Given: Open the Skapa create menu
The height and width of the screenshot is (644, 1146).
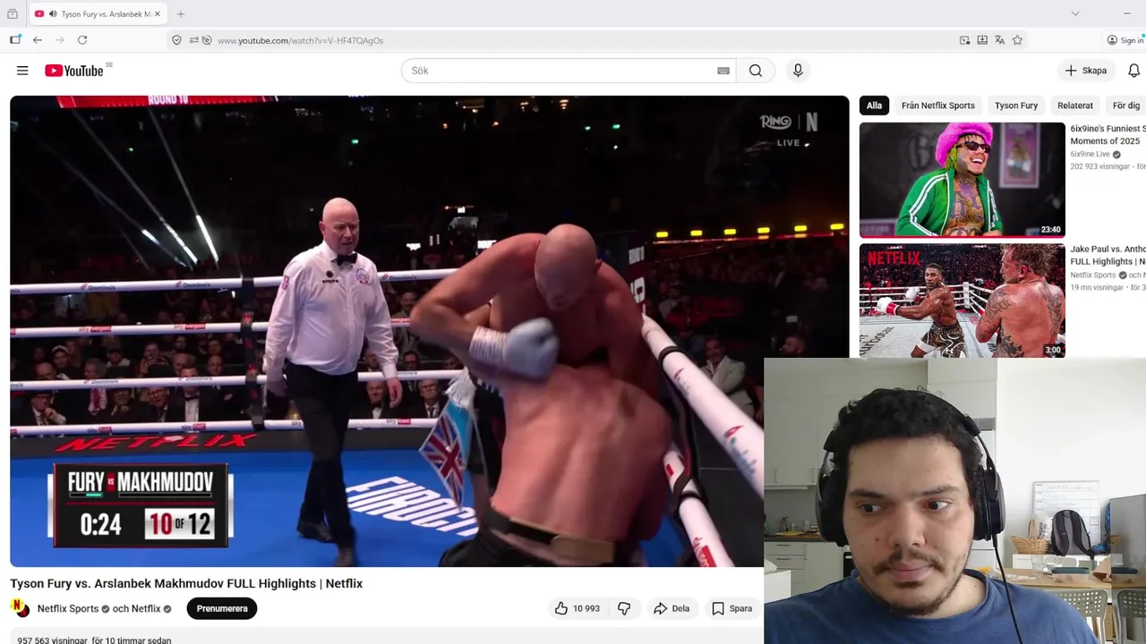Looking at the screenshot, I should pos(1086,71).
